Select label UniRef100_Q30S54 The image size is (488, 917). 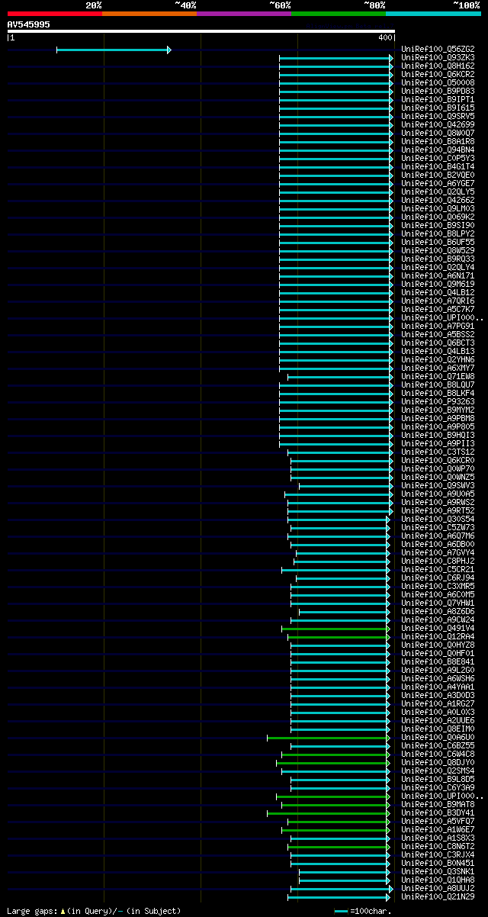pos(438,520)
